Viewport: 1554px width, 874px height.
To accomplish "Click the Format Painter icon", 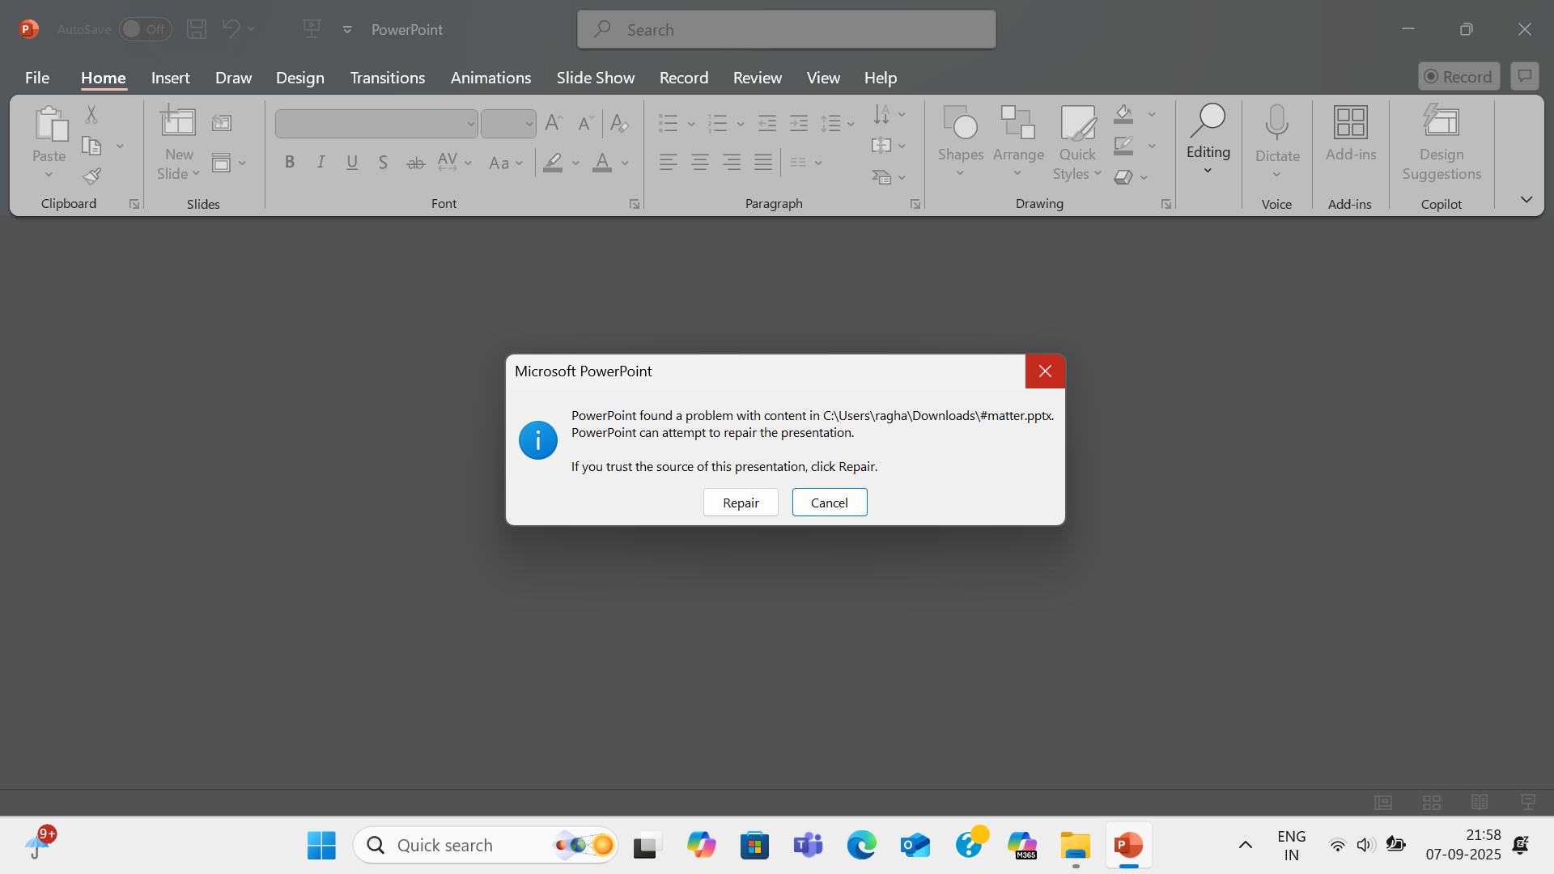I will (x=91, y=176).
